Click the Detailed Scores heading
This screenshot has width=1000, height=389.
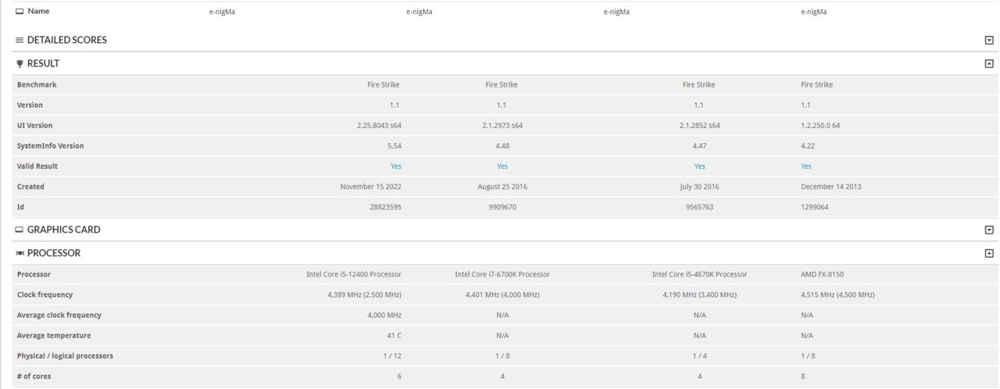[67, 40]
